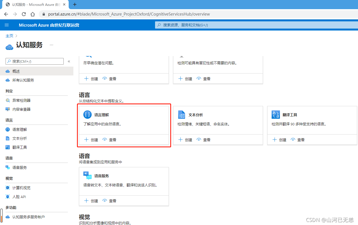This screenshot has width=358, height=225.
Task: Click 创建 under 尽早确定潜在问题 card
Action: (91, 79)
